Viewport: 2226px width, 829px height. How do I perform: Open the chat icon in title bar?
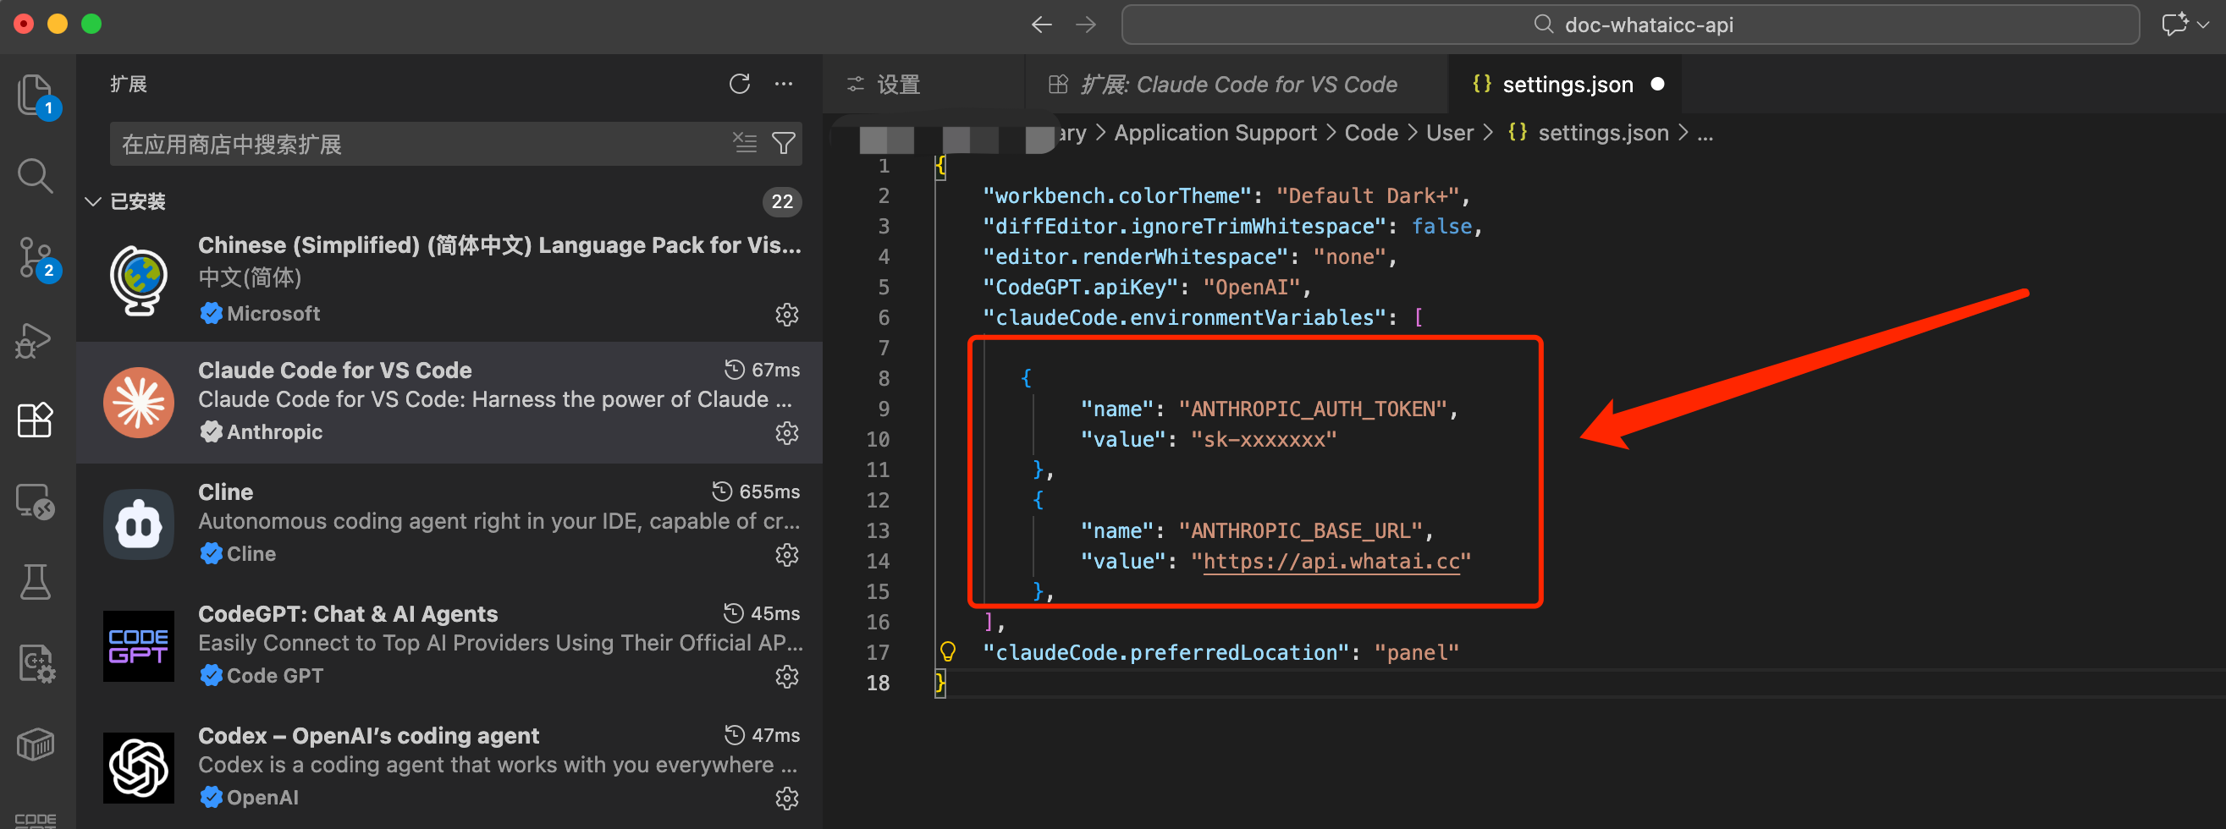click(2174, 24)
